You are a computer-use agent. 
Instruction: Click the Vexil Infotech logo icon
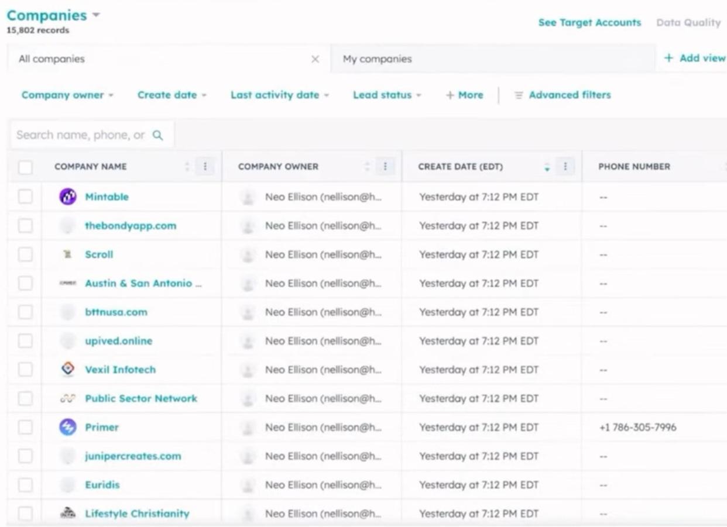pos(68,369)
